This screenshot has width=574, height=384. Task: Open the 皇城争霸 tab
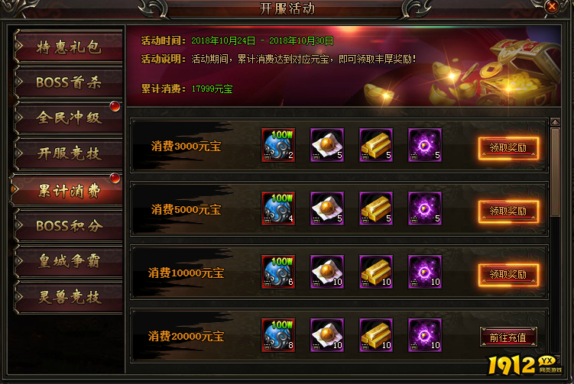(68, 261)
